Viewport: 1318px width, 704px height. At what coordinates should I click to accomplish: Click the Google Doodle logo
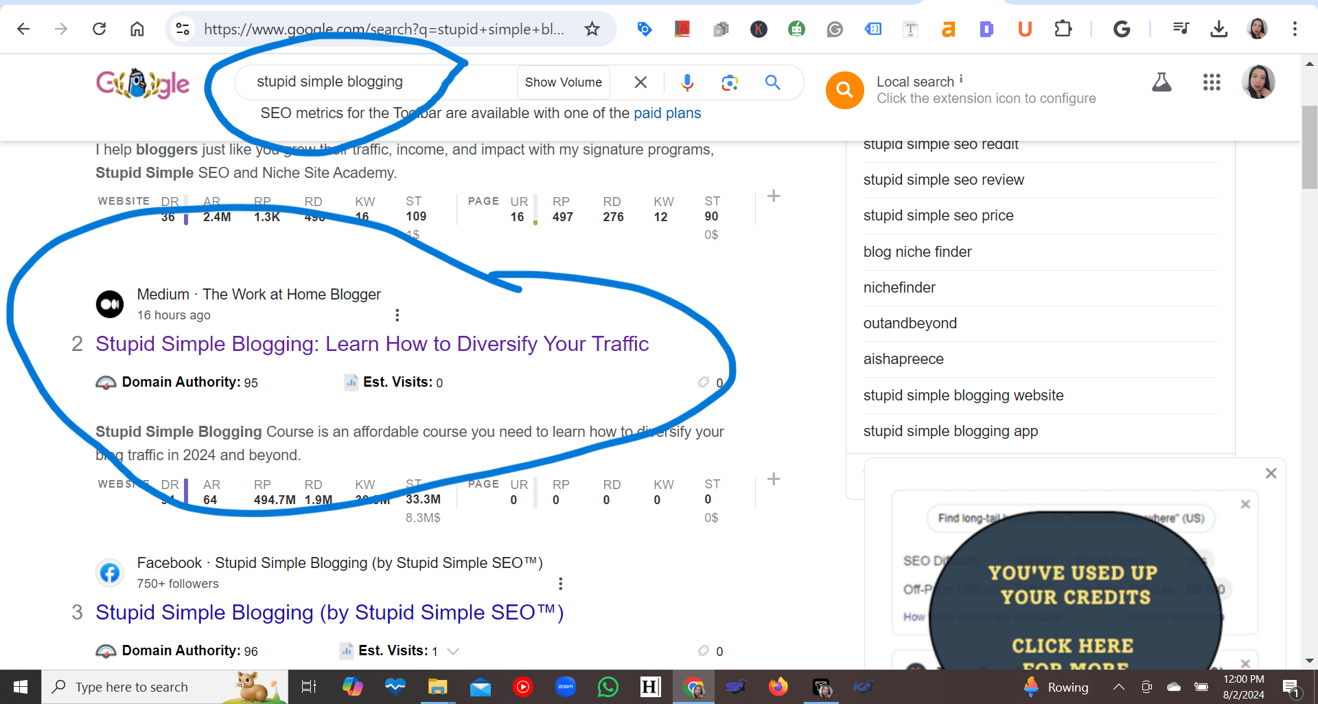(x=143, y=84)
